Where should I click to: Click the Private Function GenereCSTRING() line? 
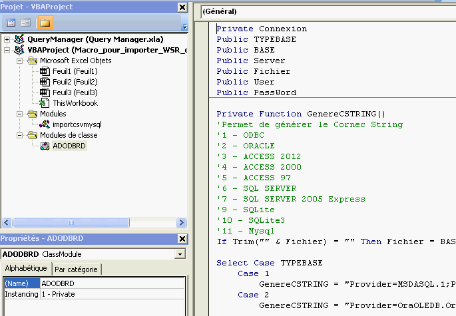[301, 114]
